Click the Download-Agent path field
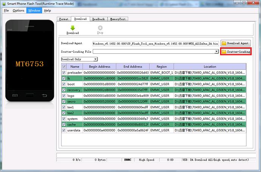This screenshot has height=172, width=261. [155, 44]
